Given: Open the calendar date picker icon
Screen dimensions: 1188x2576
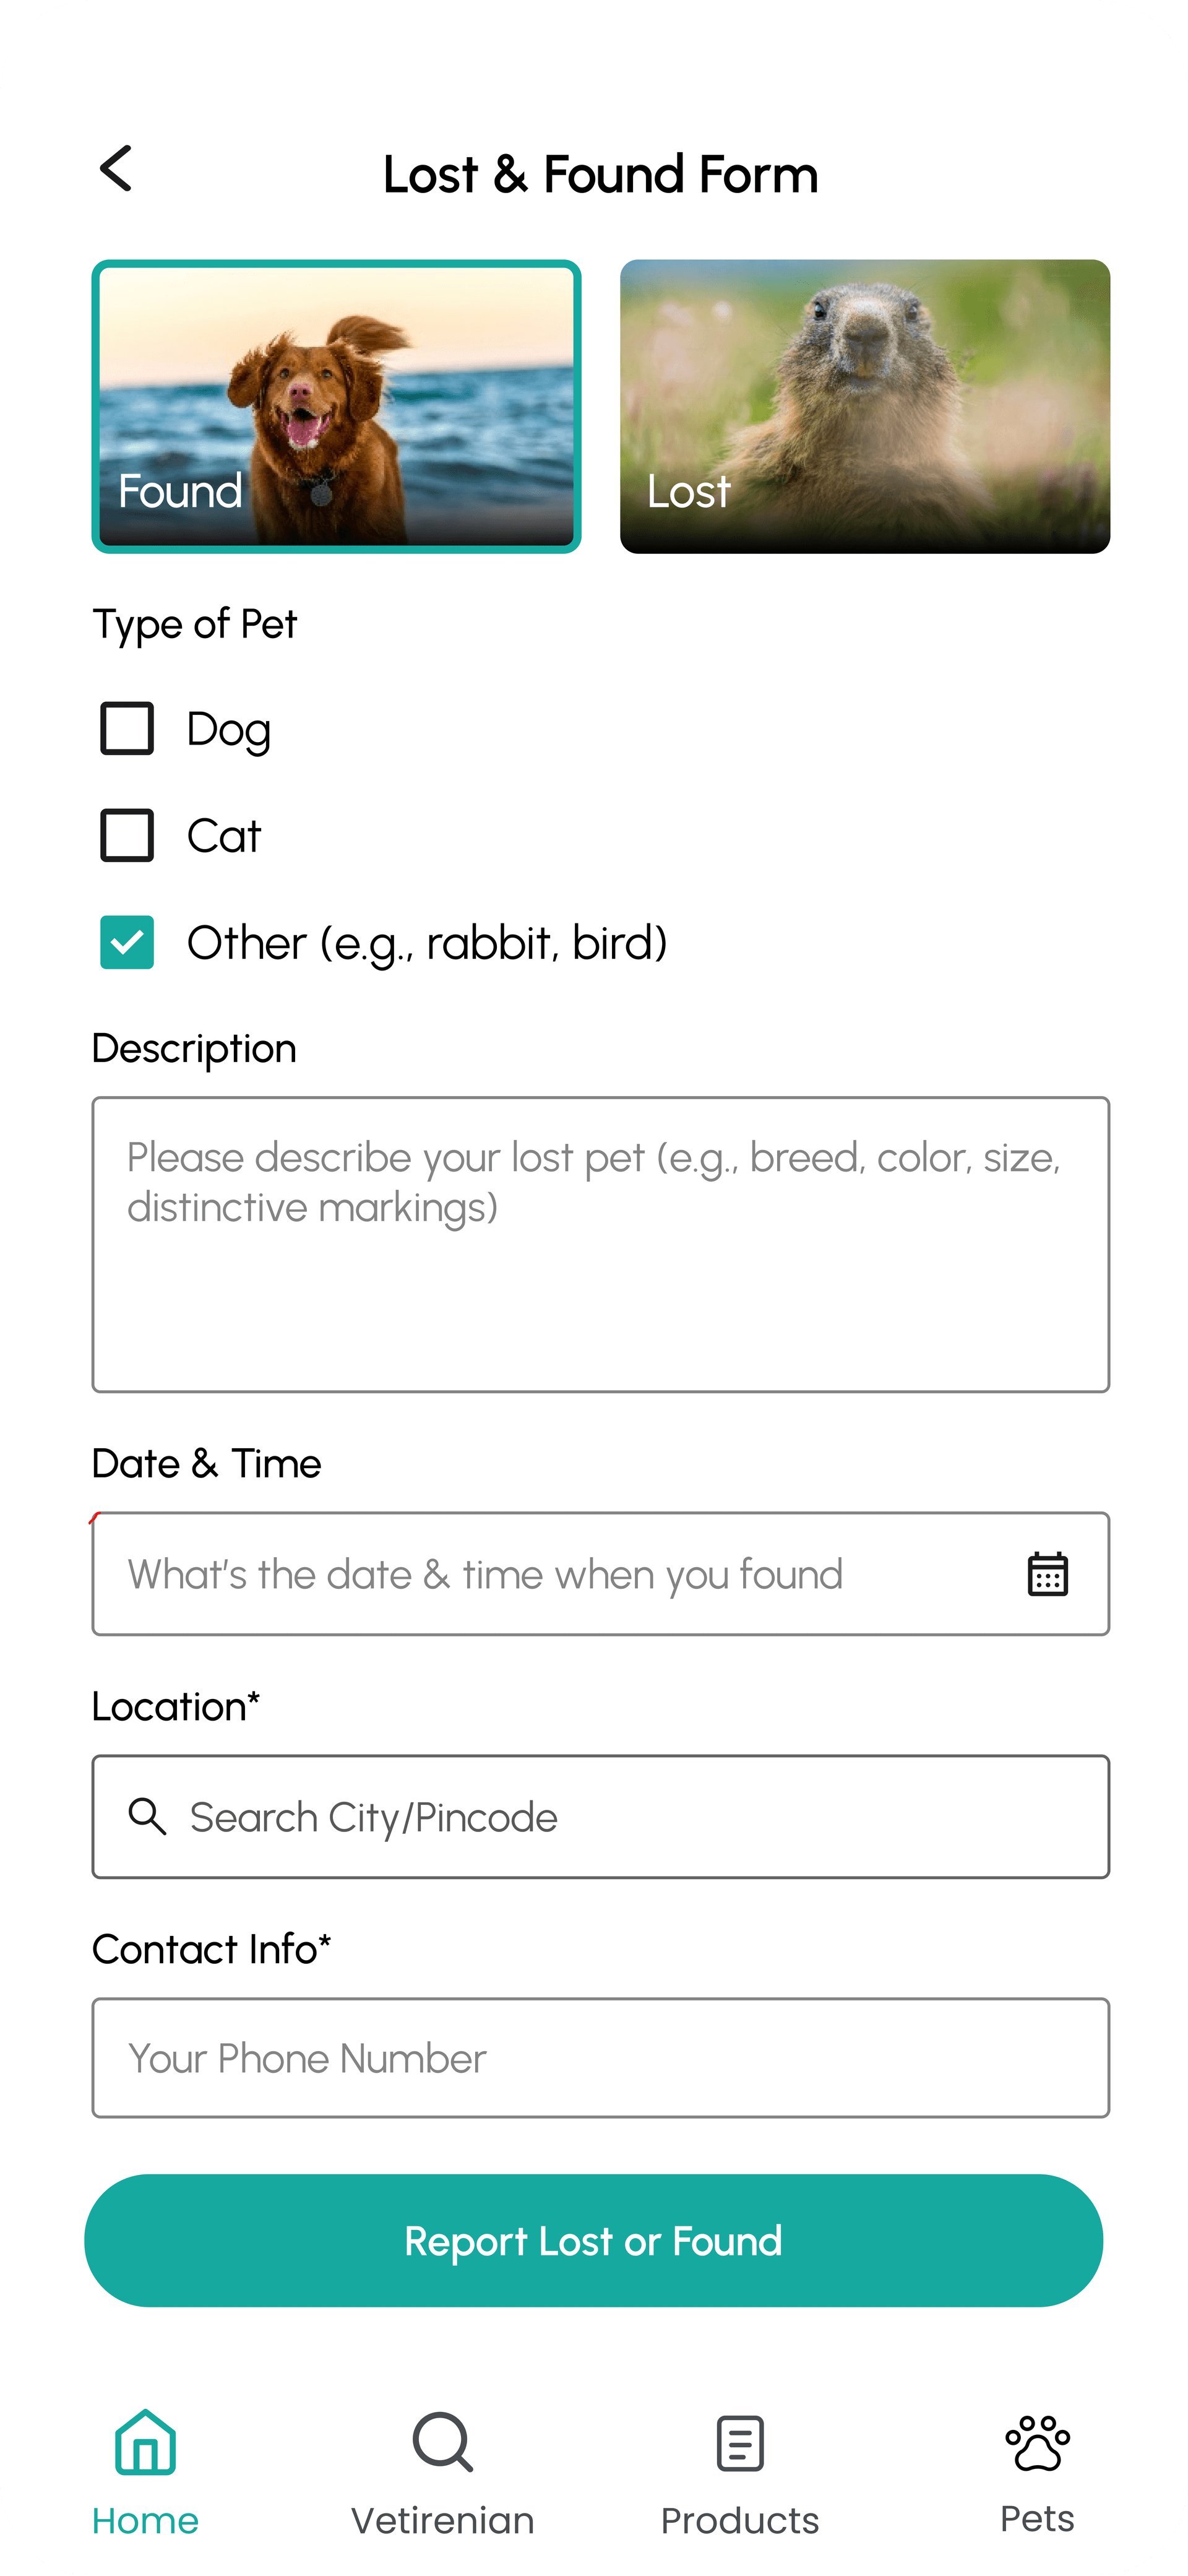Looking at the screenshot, I should tap(1047, 1574).
